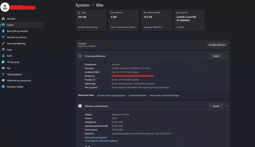Viewport: 255px width, 147px height.
Task: Click the Lager storage card icon
Action: click(79, 13)
